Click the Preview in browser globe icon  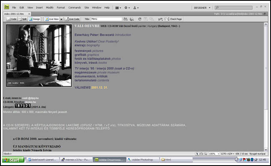[x=132, y=19]
